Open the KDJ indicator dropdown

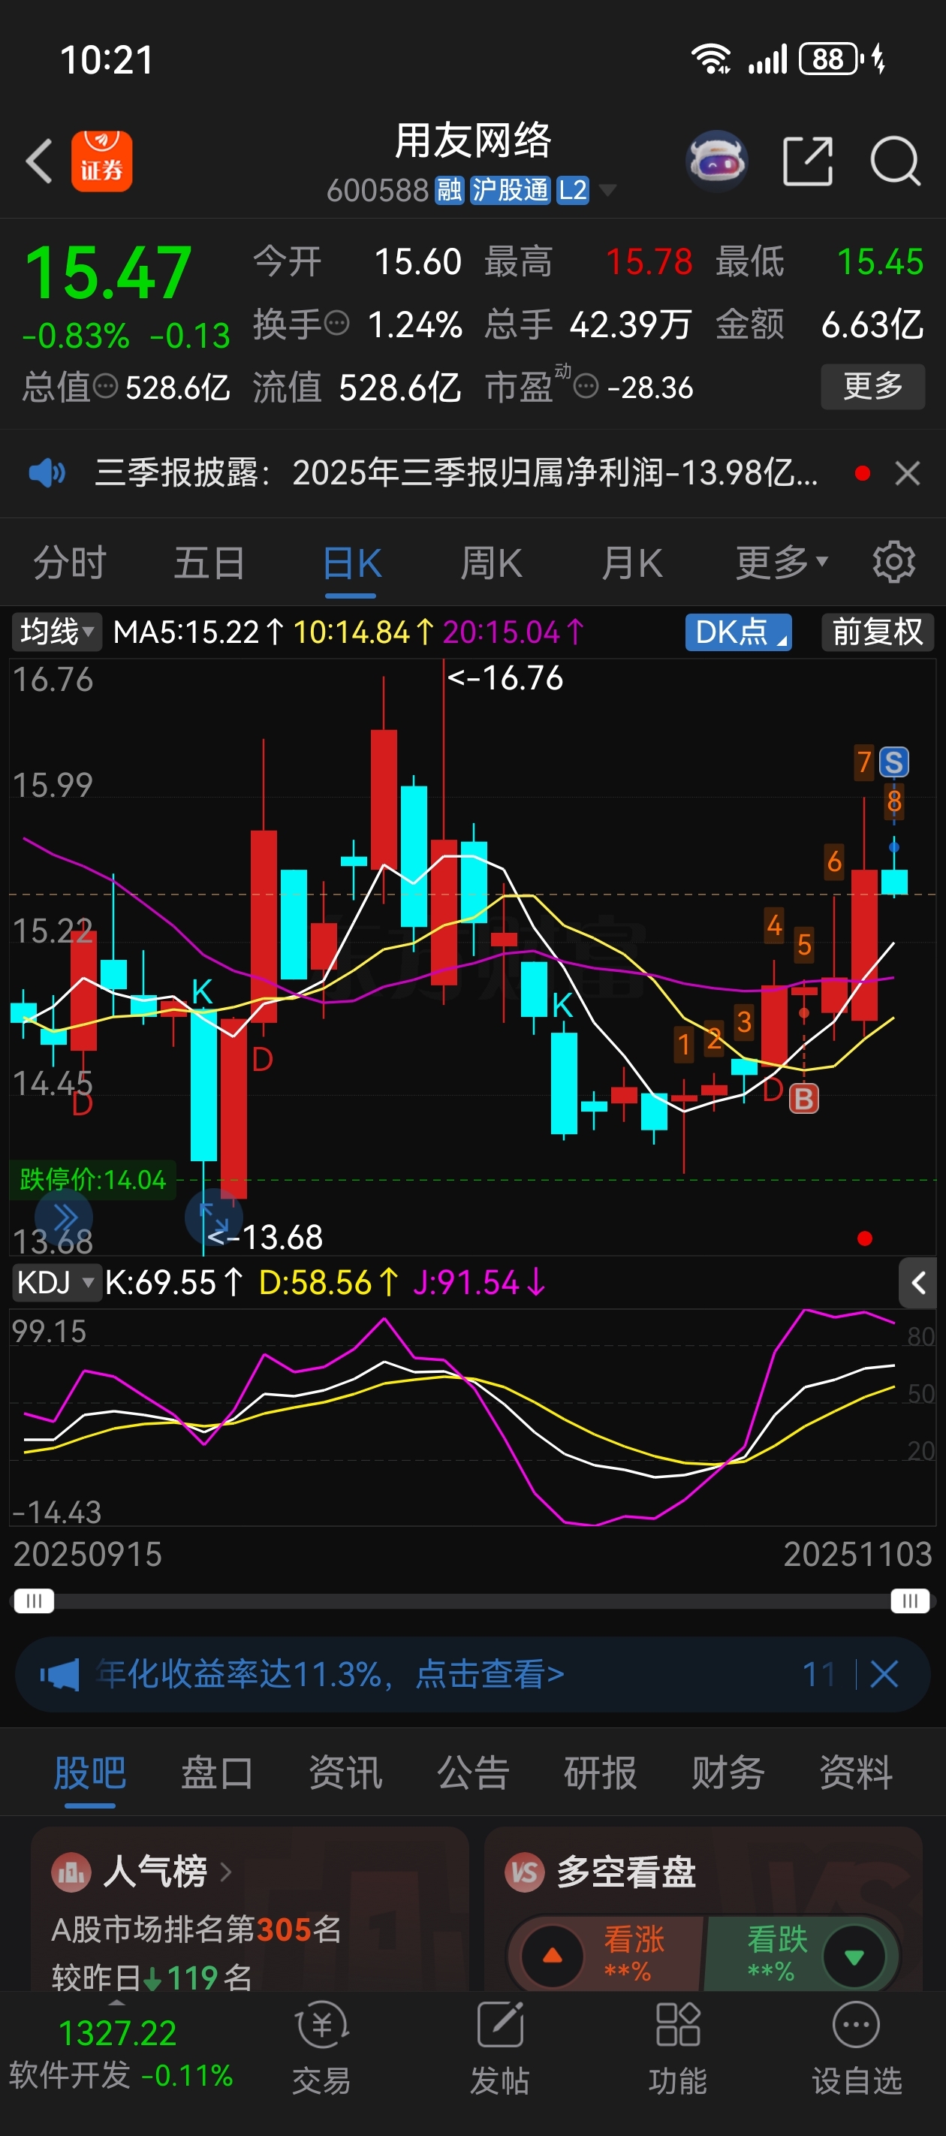[x=56, y=1282]
